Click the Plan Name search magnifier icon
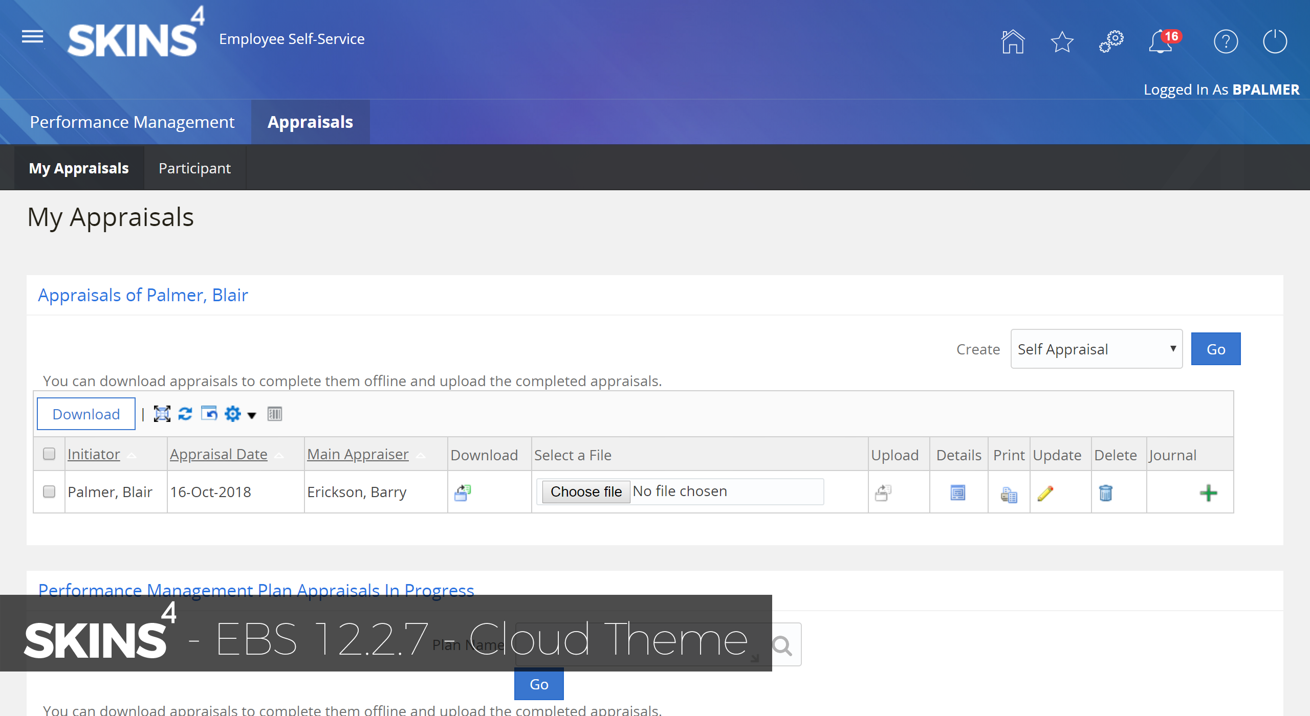The height and width of the screenshot is (716, 1310). pos(782,645)
